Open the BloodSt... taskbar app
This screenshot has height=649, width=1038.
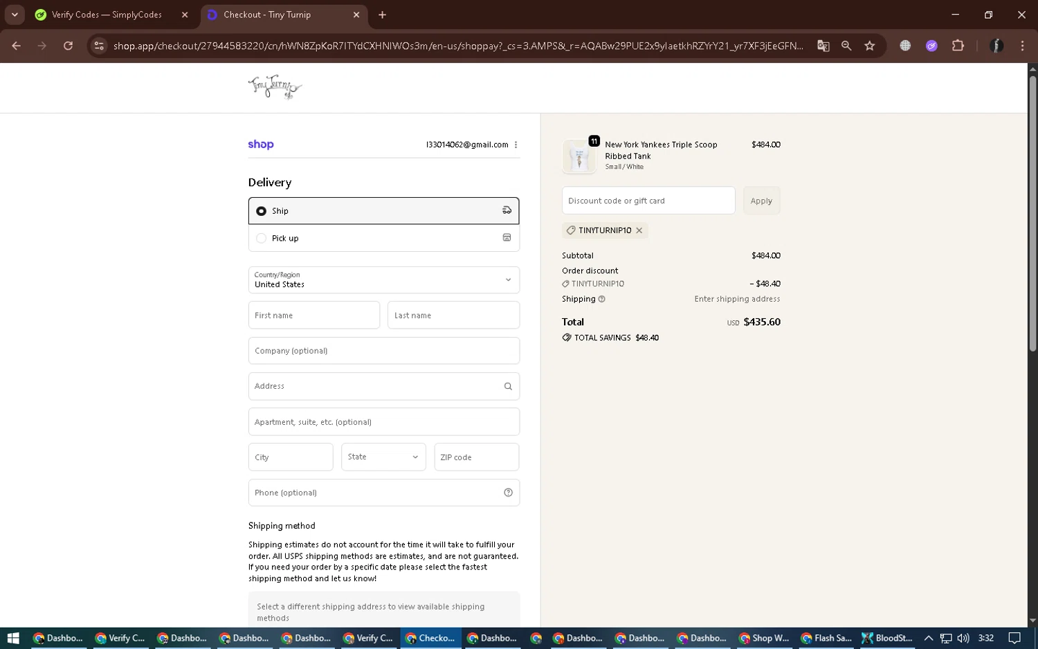[887, 638]
